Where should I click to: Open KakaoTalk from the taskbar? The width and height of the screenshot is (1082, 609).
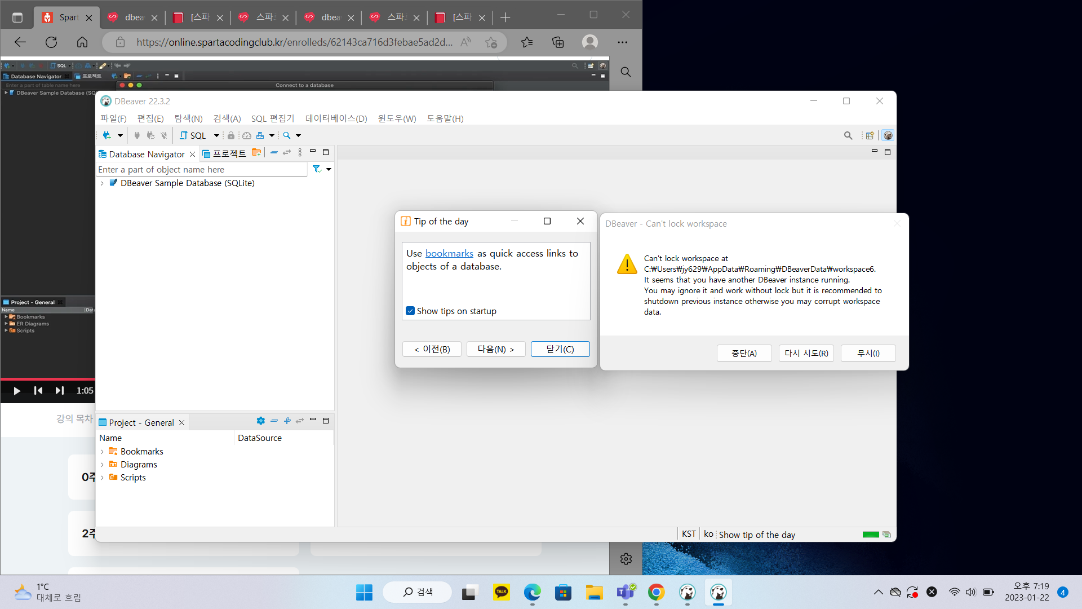(x=502, y=592)
